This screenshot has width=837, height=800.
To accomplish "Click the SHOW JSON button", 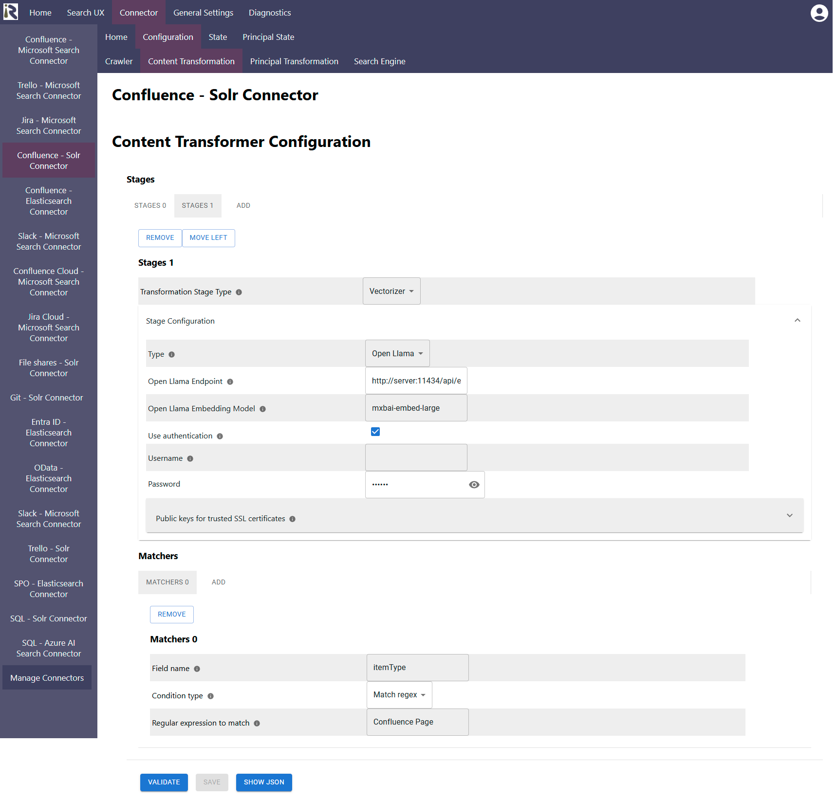I will tap(264, 782).
